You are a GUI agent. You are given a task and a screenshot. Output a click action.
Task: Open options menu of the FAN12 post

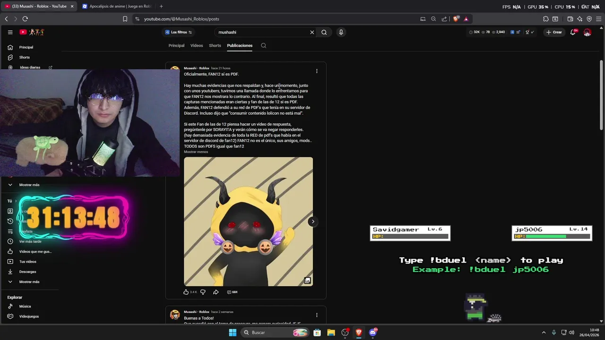coord(317,71)
